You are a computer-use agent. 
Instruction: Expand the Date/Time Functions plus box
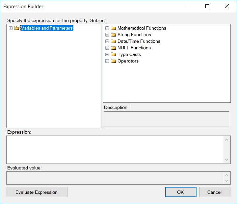point(107,41)
